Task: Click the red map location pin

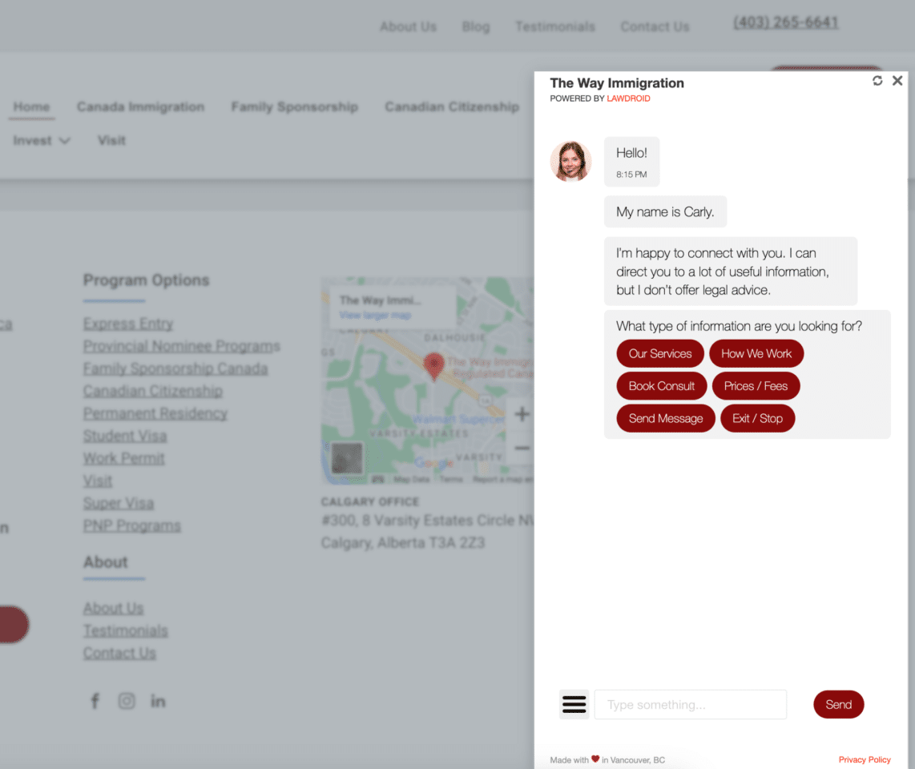Action: pyautogui.click(x=433, y=365)
